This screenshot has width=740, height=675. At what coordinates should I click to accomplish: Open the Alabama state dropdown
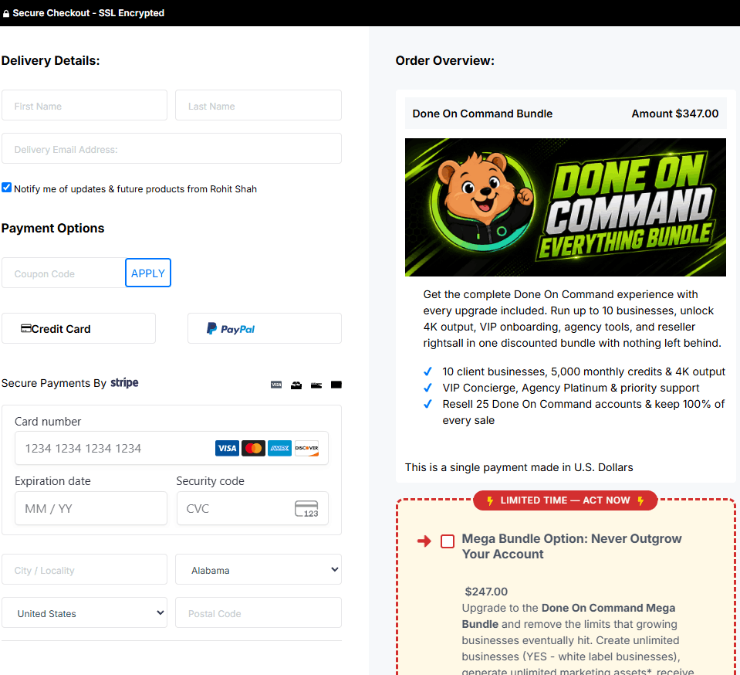coord(258,570)
